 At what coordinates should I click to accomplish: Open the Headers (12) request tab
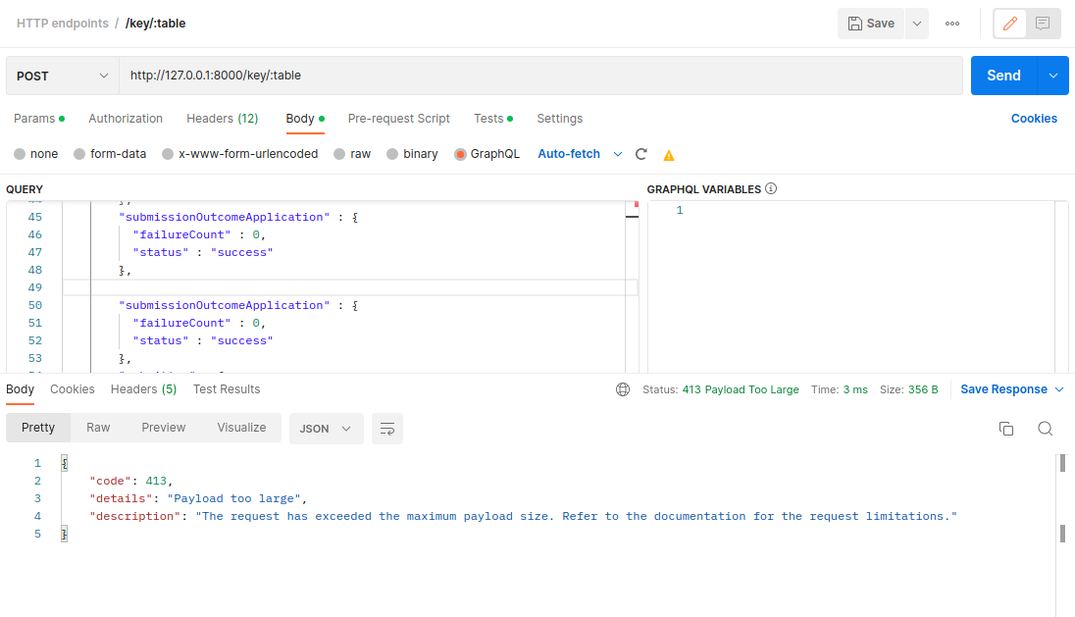point(222,119)
